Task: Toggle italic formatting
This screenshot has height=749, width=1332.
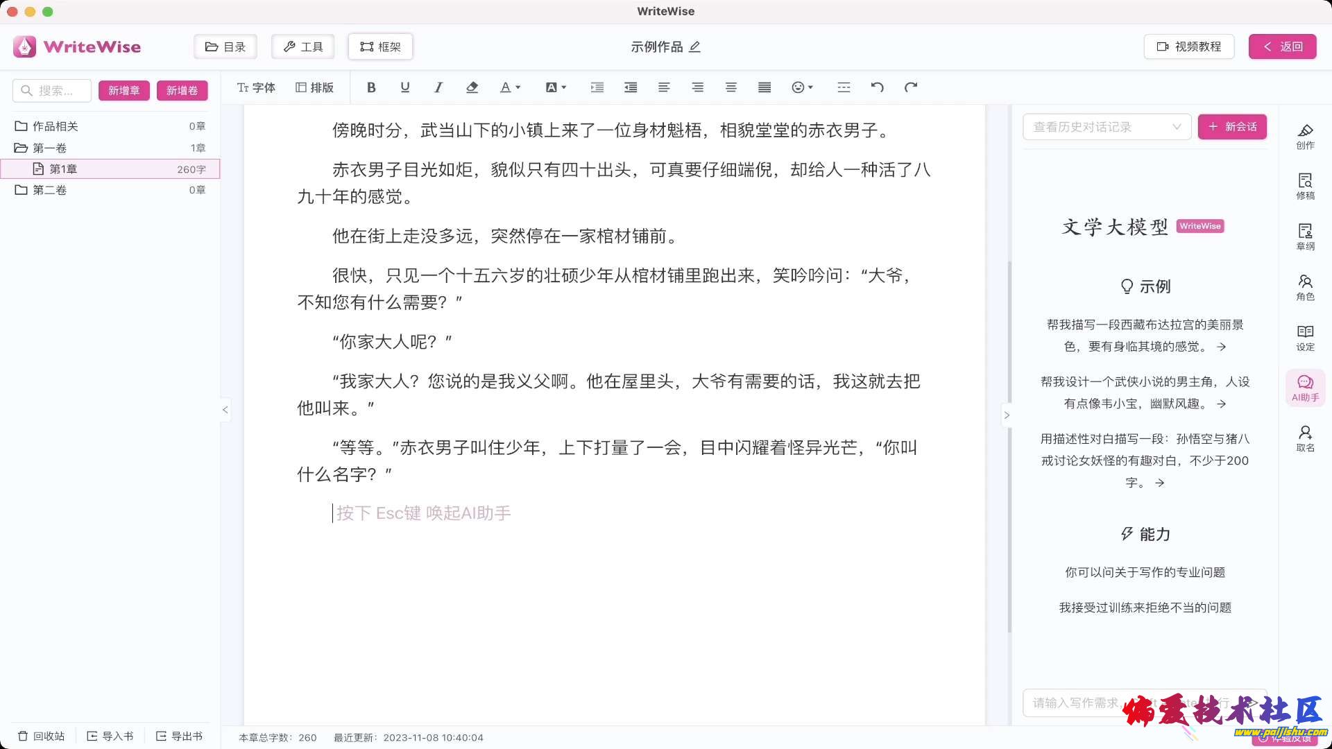Action: [438, 87]
